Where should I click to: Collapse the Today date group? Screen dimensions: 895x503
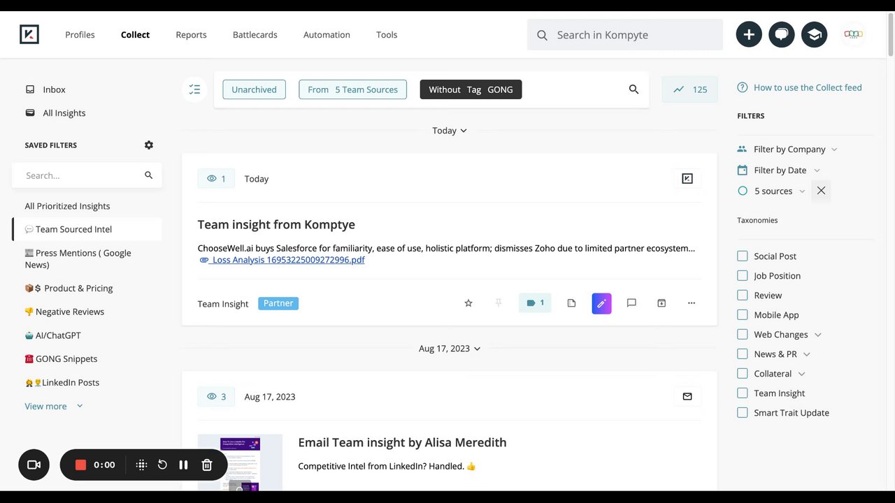450,131
